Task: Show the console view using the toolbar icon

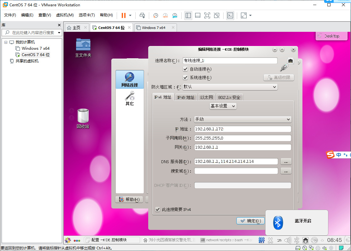Action: click(230, 15)
